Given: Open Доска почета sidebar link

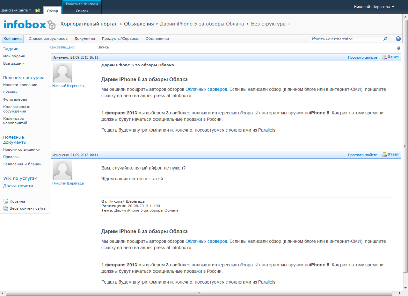Looking at the screenshot, I should pos(18,186).
